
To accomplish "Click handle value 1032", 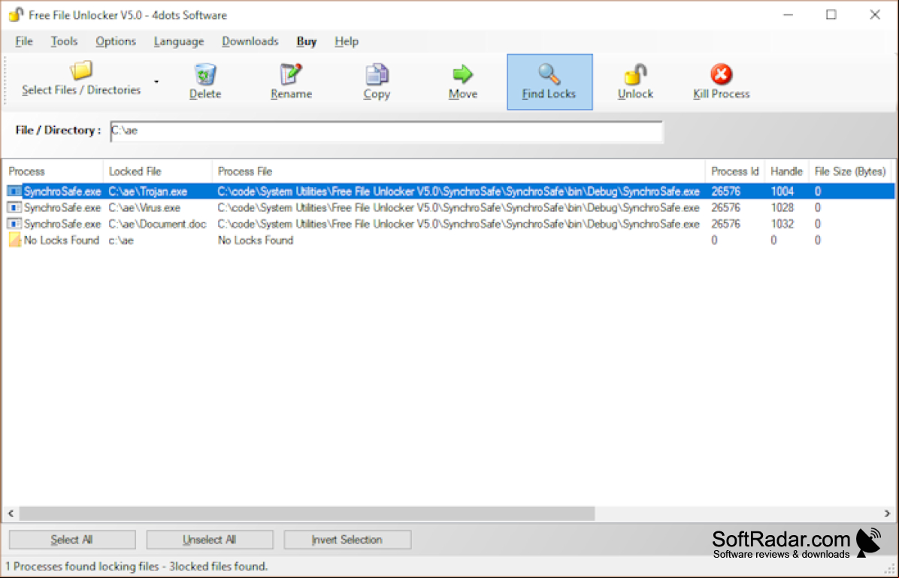I will [782, 224].
